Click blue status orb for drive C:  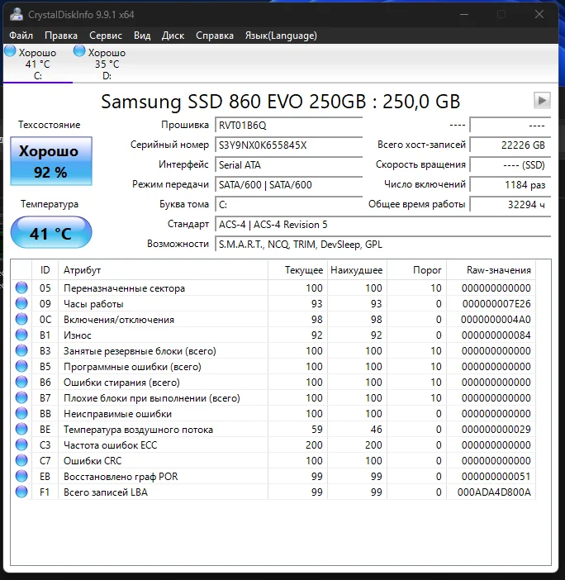11,51
